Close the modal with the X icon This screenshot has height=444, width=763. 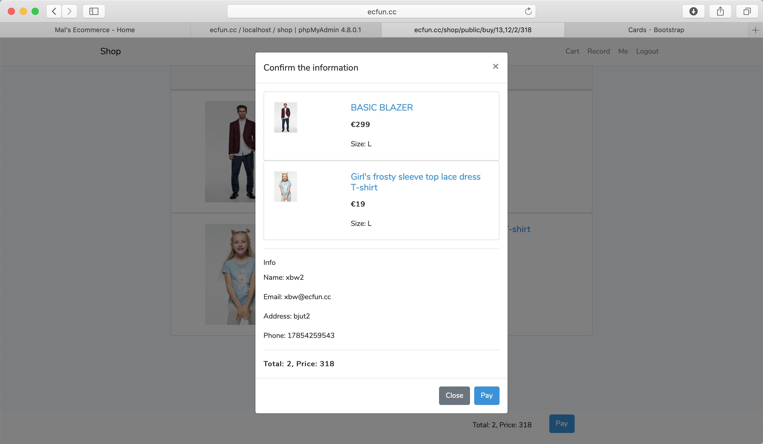(x=496, y=66)
